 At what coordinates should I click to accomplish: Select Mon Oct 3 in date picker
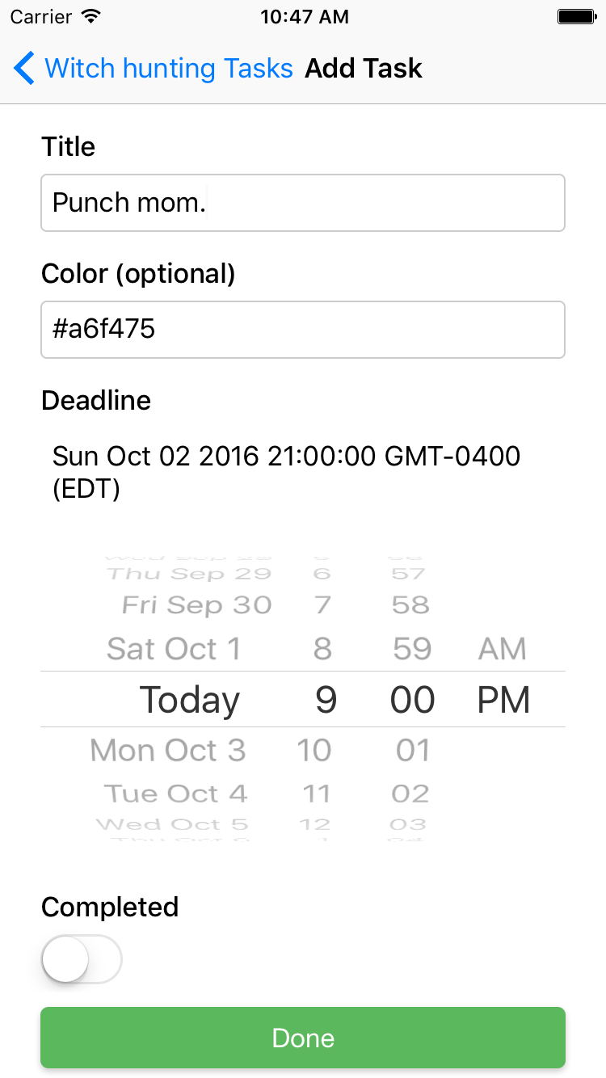click(168, 751)
